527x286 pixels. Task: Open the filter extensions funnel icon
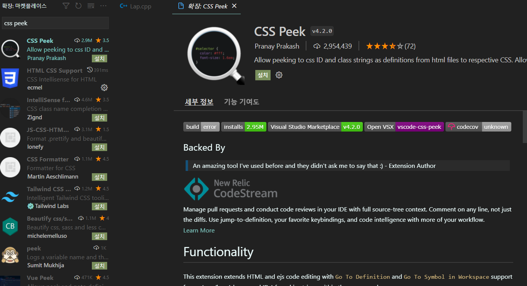[x=66, y=6]
